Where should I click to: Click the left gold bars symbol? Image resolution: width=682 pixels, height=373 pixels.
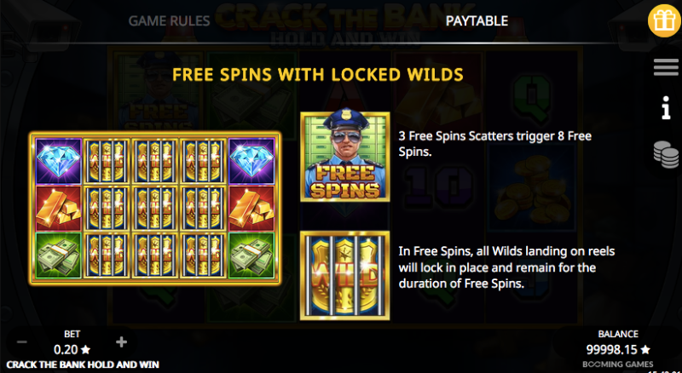pos(58,209)
